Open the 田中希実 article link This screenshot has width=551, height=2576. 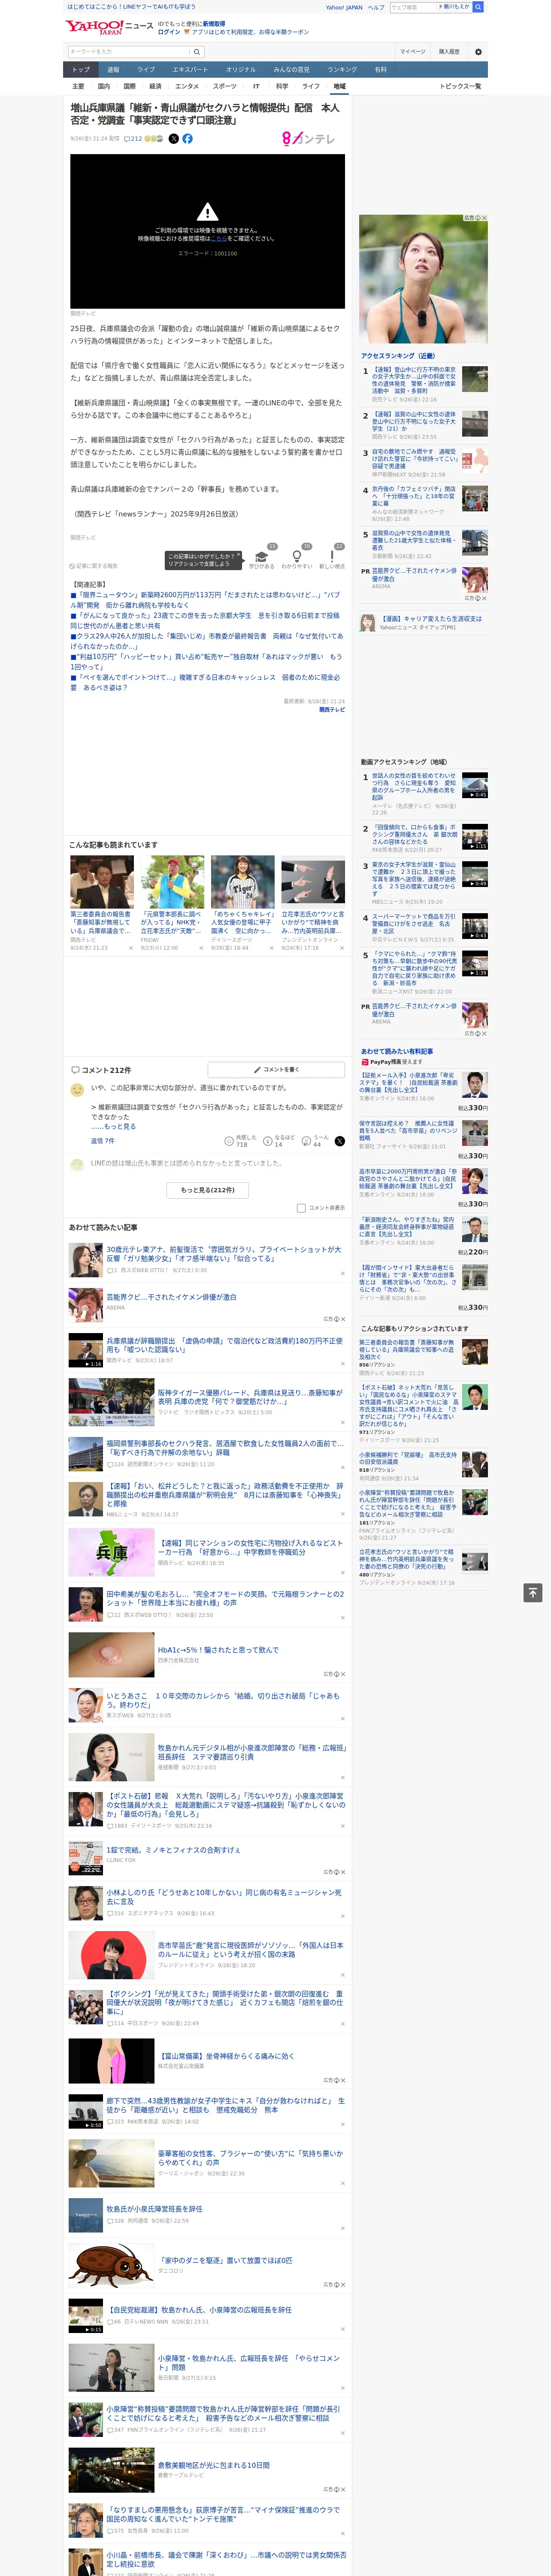225,1598
